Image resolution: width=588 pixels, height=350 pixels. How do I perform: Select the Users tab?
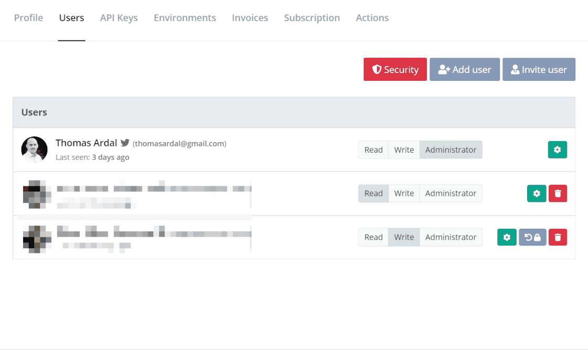(71, 18)
